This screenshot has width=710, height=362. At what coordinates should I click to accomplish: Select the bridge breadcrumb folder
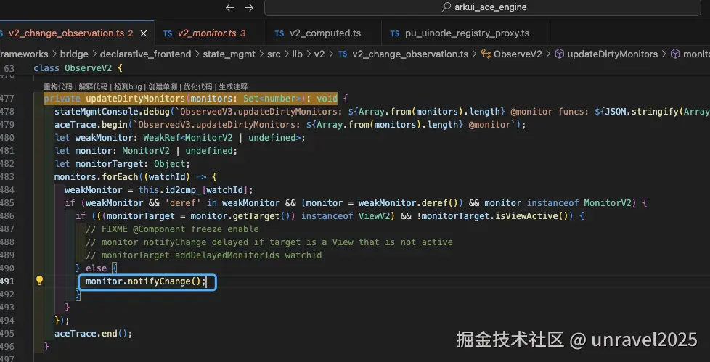pos(74,54)
